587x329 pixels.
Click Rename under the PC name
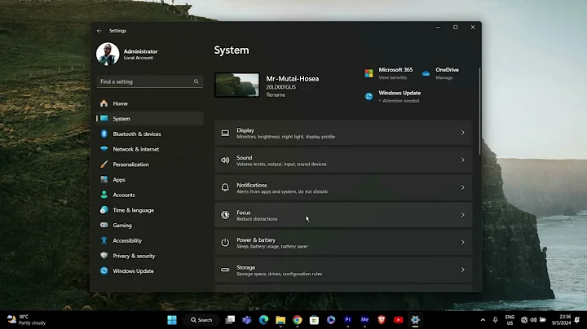[276, 95]
